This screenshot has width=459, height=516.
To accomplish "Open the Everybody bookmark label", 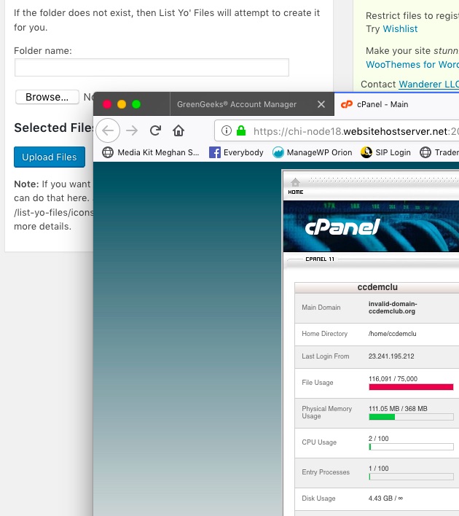I will click(x=243, y=152).
